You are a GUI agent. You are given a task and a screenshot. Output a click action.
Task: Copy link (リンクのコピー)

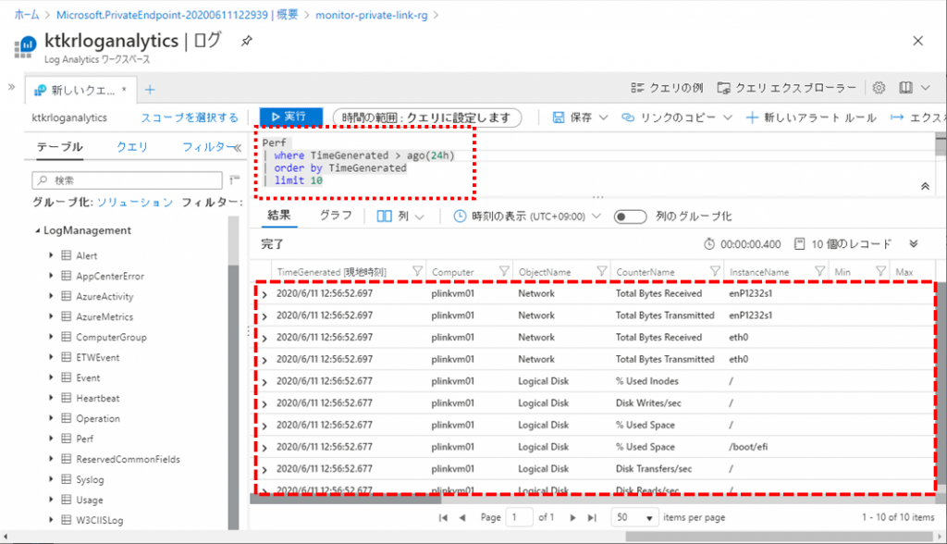[x=669, y=117]
